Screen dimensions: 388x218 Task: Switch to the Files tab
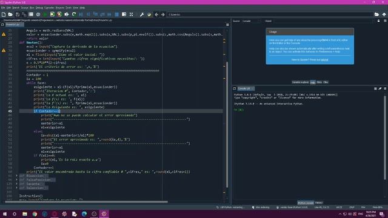[x=326, y=82]
